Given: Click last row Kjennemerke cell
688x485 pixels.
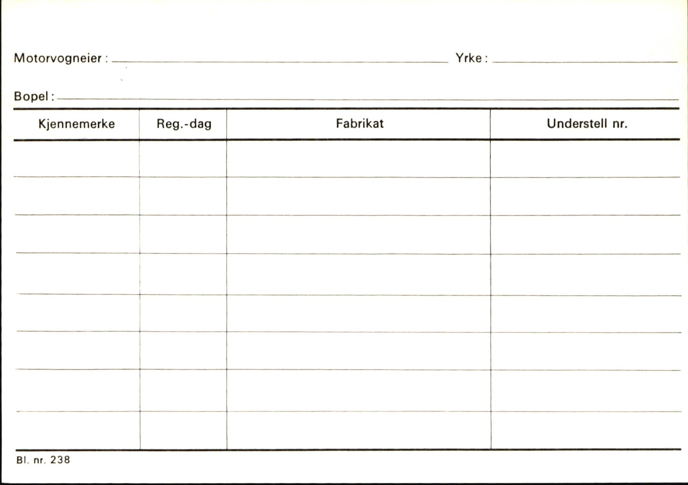Looking at the screenshot, I should coord(78,430).
